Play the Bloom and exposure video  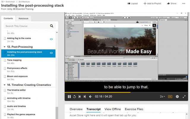tap(17, 76)
